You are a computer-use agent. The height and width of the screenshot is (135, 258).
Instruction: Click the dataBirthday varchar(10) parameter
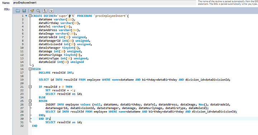tap(59, 23)
